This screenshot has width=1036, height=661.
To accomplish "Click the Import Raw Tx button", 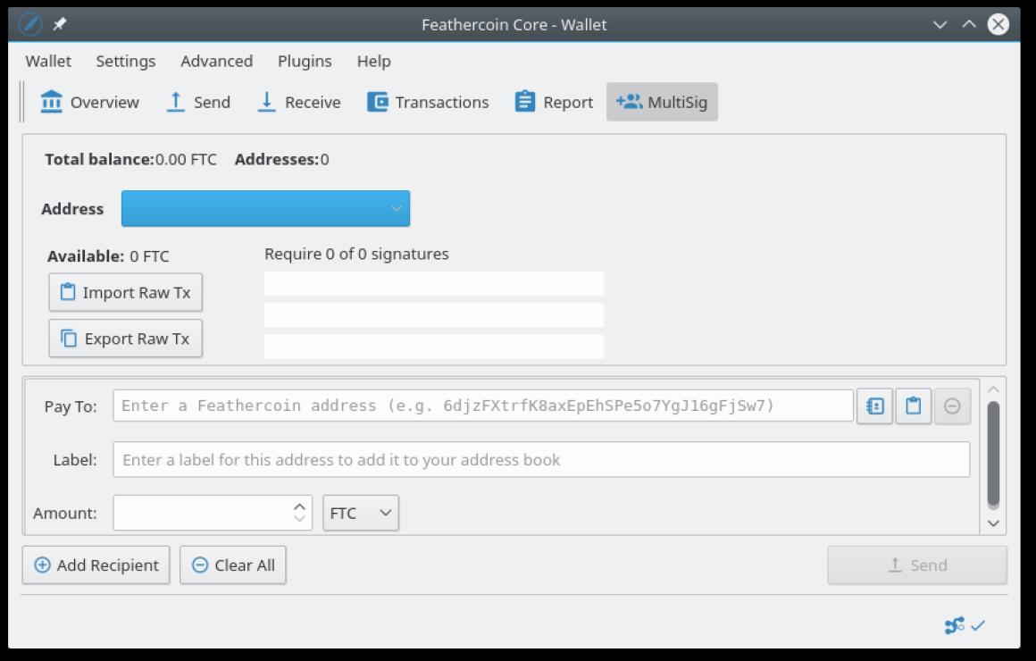I will coord(126,292).
